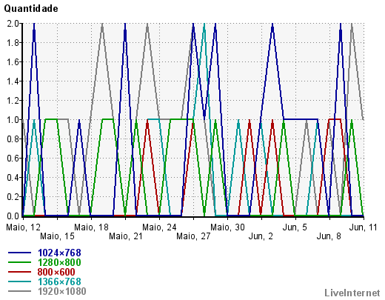Image resolution: width=385 pixels, height=300 pixels.
Task: Click the 1.0 y-axis value
Action: [13, 120]
